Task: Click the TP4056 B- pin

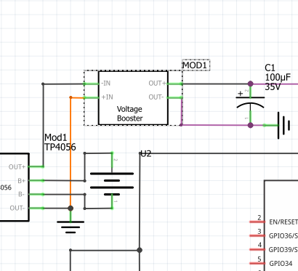Action: (36, 194)
